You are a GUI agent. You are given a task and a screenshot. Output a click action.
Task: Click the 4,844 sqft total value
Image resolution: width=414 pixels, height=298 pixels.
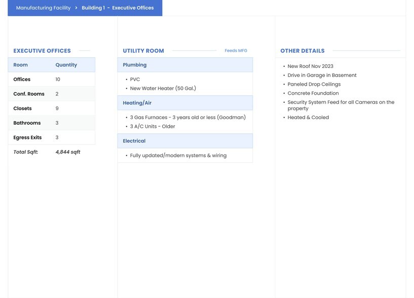coord(68,152)
